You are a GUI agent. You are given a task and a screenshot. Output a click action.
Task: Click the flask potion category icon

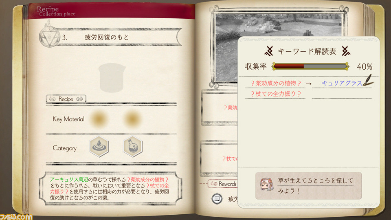133,146
